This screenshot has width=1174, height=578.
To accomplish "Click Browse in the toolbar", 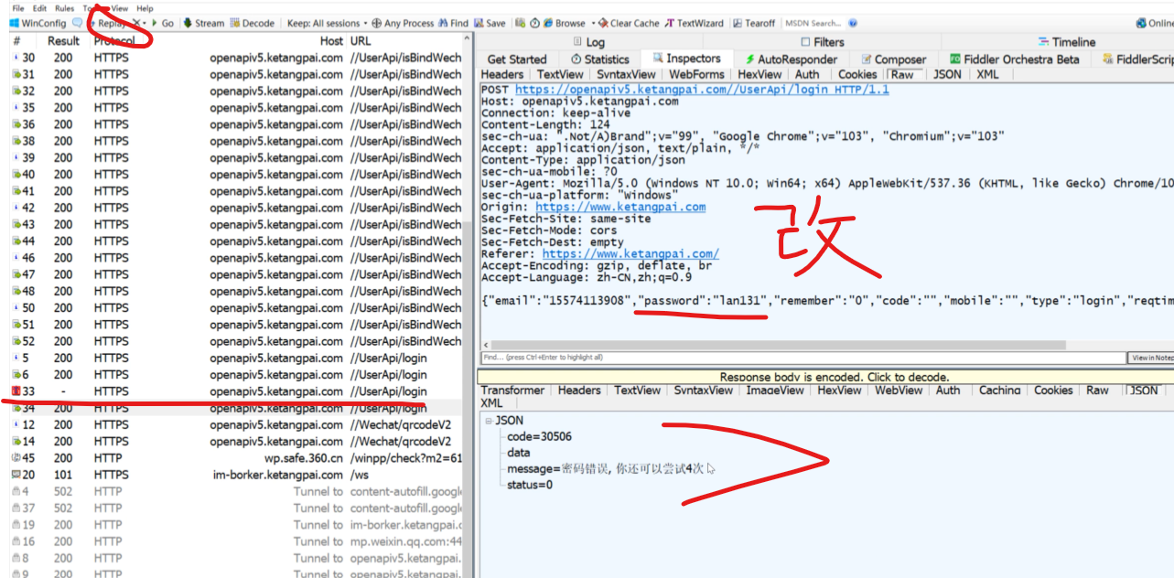I will click(x=564, y=23).
